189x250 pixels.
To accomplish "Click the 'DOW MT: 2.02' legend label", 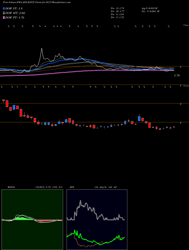I will [x=15, y=13].
